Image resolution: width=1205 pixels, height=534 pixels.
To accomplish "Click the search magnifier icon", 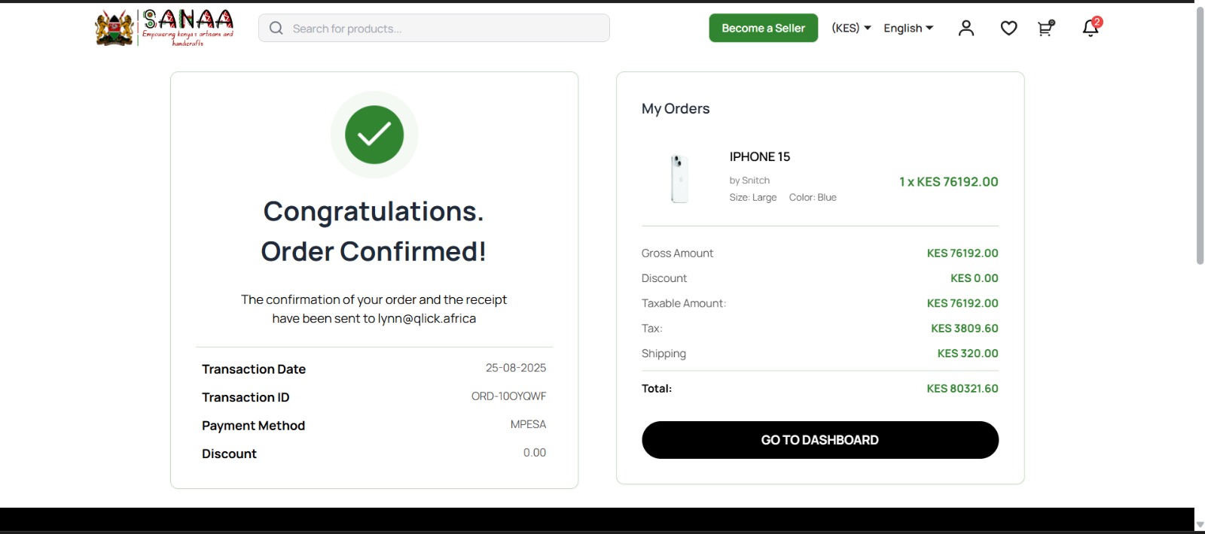I will pos(276,29).
